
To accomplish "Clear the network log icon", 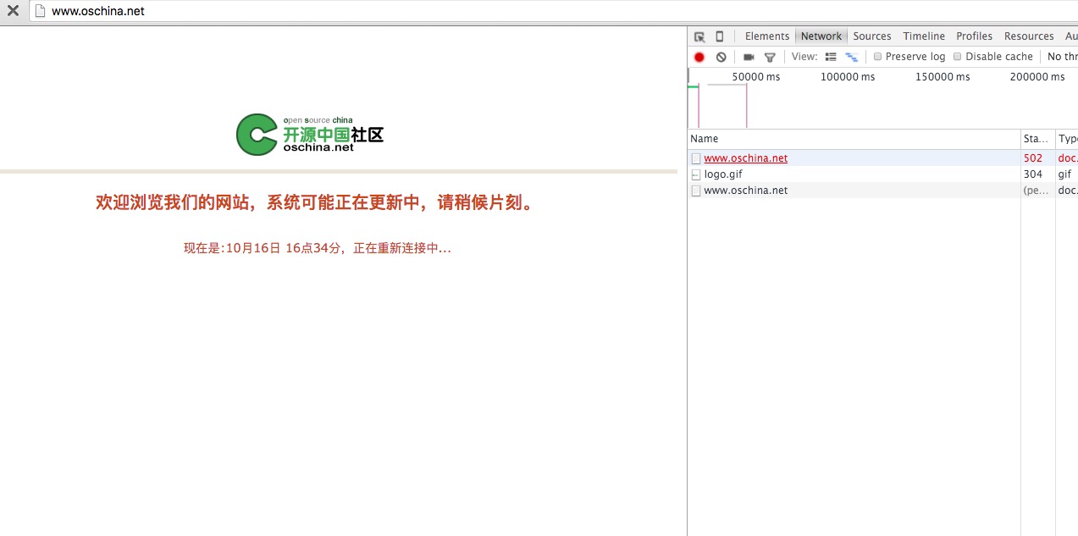I will (721, 57).
